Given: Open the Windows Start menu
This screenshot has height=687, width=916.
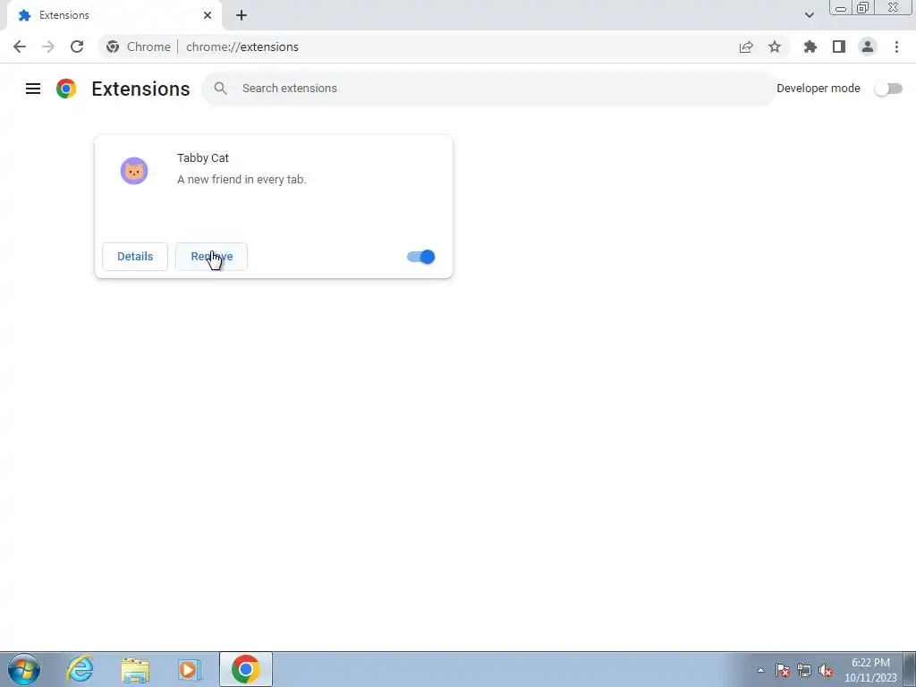Looking at the screenshot, I should pyautogui.click(x=24, y=669).
